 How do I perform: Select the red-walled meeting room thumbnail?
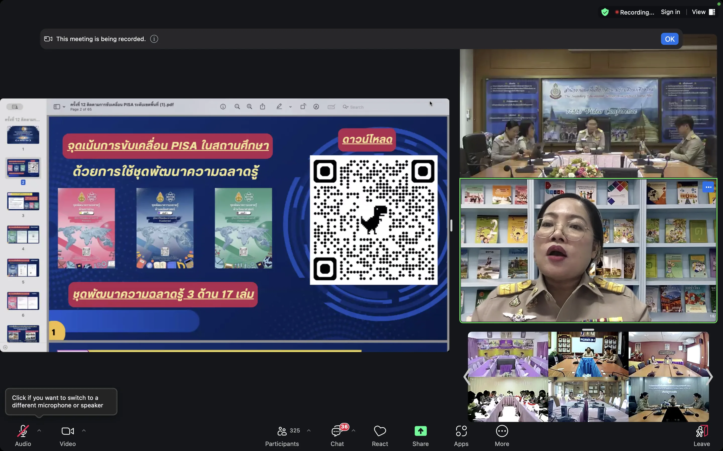[669, 354]
